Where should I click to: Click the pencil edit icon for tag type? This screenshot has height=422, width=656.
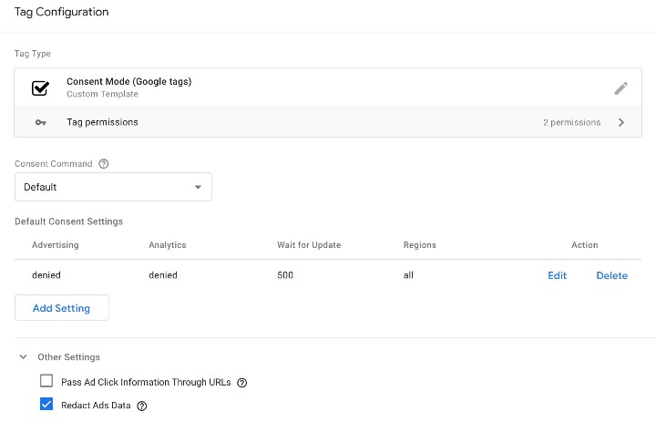[620, 88]
